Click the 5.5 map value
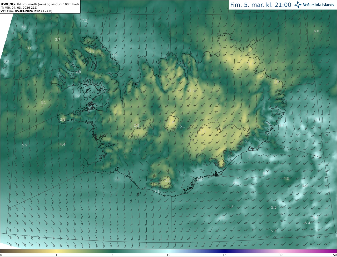Image resolution: width=337 pixels, height=257 pixels. [x=274, y=208]
